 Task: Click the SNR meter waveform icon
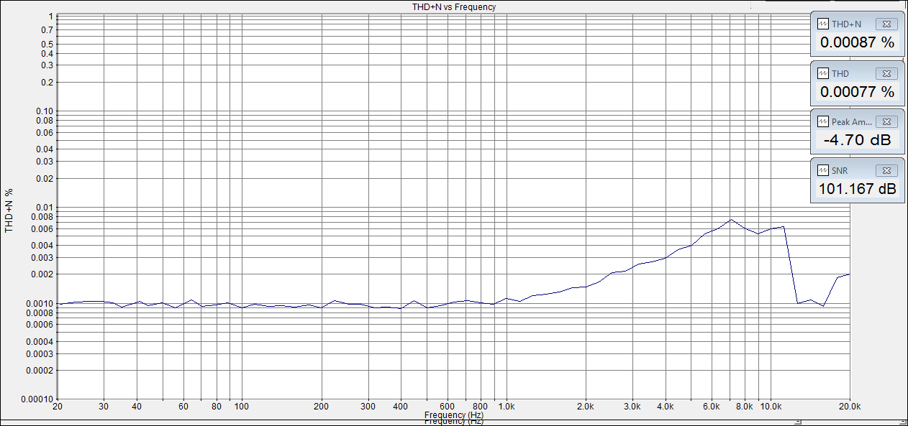pyautogui.click(x=823, y=171)
